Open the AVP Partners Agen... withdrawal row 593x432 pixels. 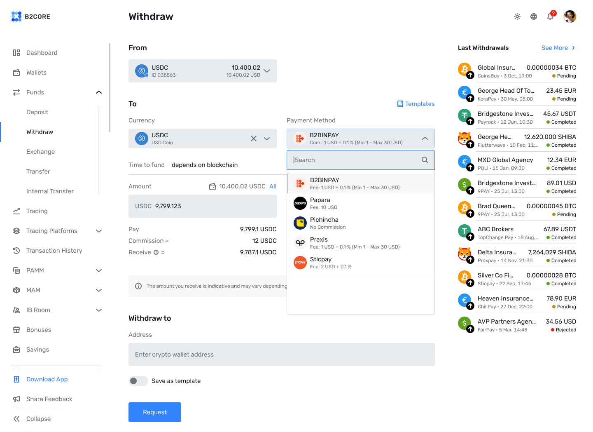(x=517, y=325)
